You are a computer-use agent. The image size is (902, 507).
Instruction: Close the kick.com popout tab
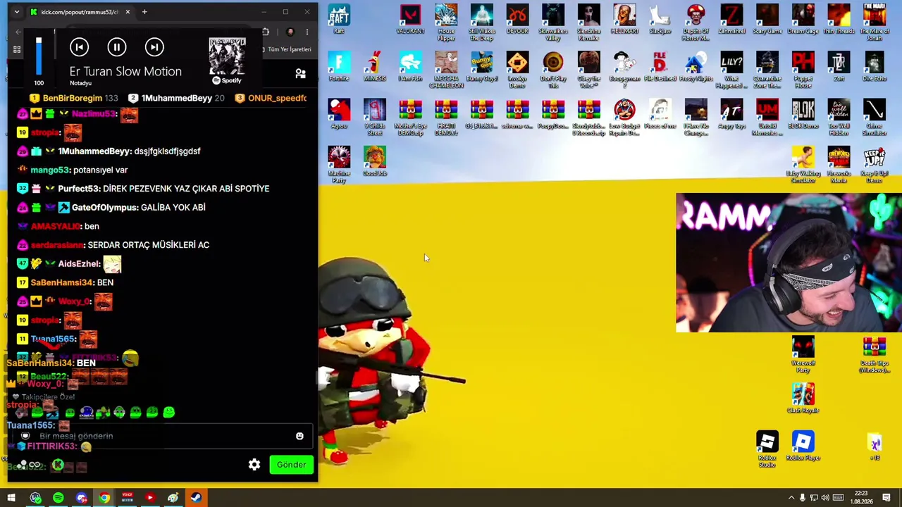[128, 12]
